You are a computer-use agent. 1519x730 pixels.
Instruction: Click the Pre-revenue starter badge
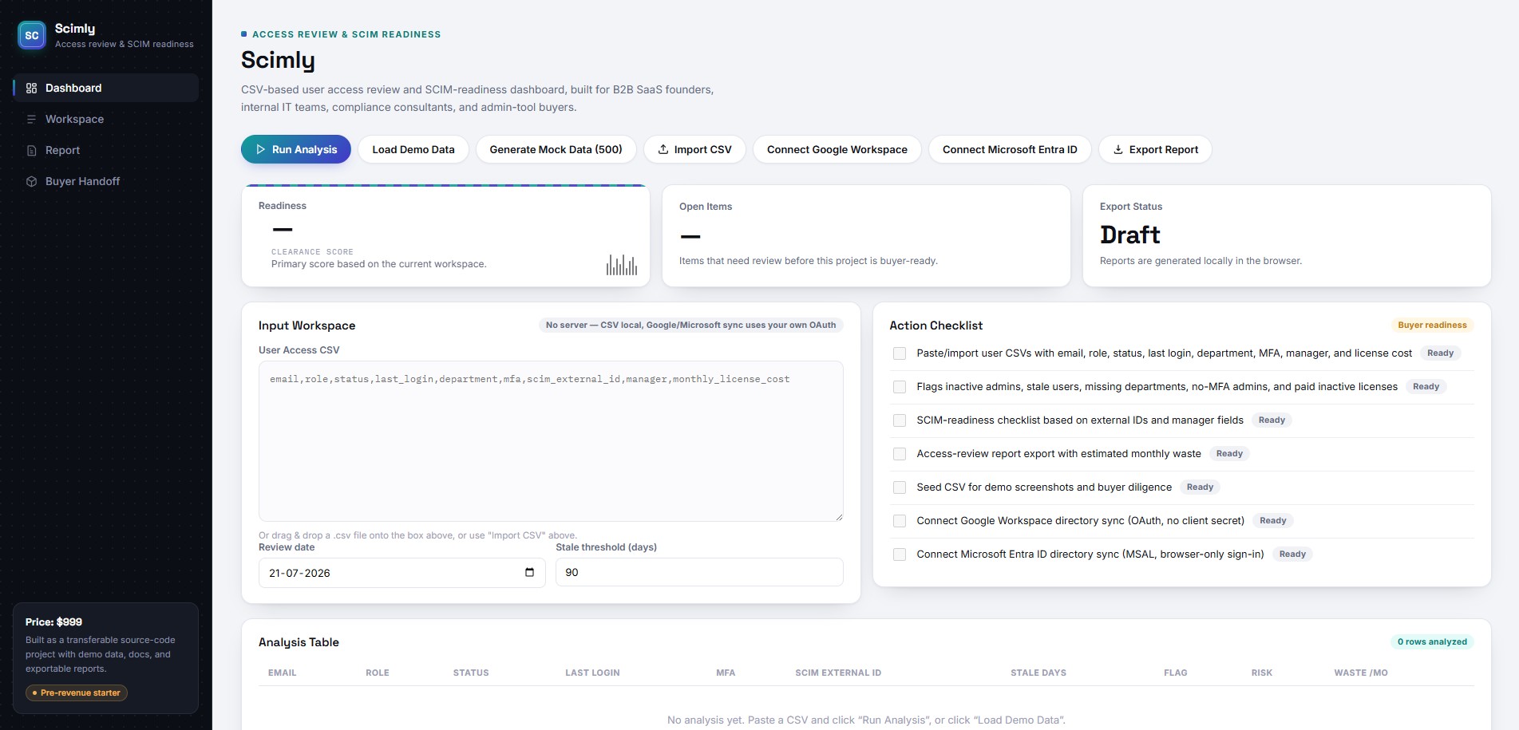click(x=77, y=693)
